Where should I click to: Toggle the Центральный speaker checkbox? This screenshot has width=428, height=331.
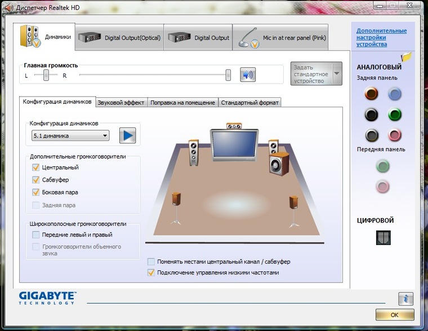pos(35,167)
